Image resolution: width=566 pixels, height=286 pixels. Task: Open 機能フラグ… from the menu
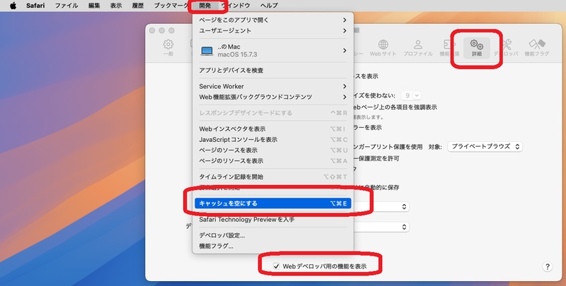click(x=273, y=246)
